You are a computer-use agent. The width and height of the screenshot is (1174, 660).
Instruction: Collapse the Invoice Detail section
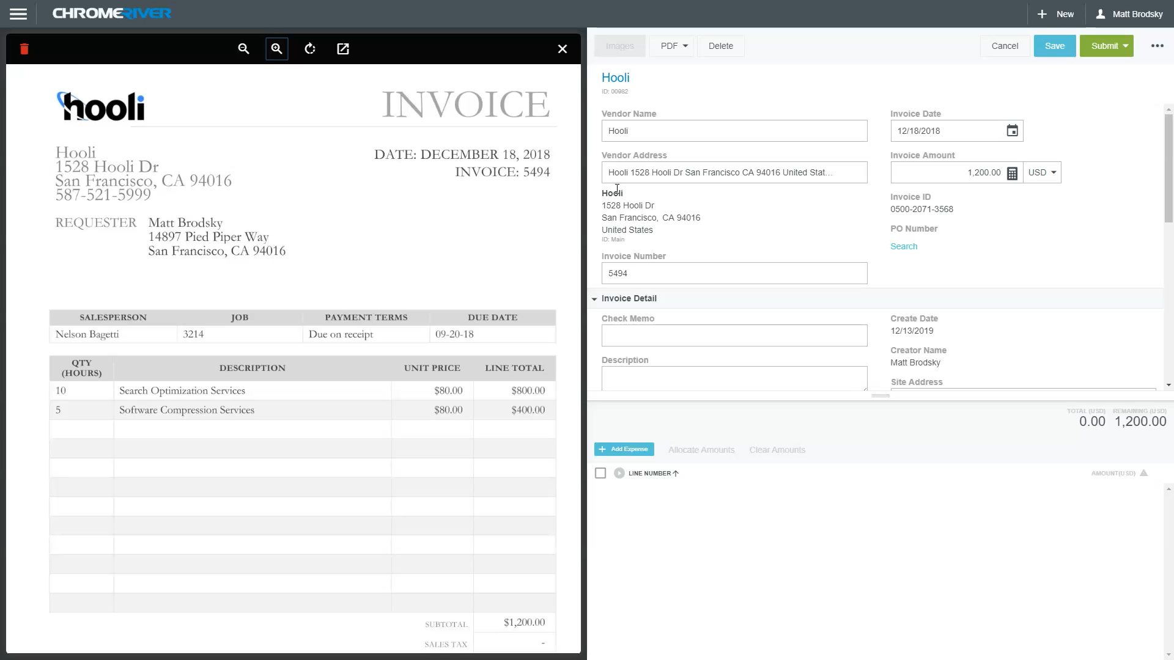[594, 299]
